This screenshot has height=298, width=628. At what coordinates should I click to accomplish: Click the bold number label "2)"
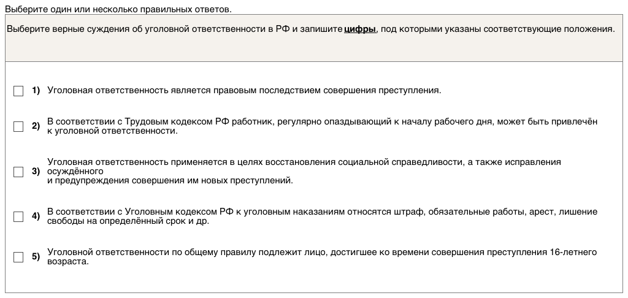pos(36,127)
